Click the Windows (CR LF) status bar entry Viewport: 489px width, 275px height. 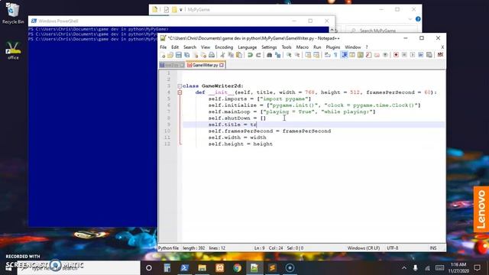(x=364, y=248)
